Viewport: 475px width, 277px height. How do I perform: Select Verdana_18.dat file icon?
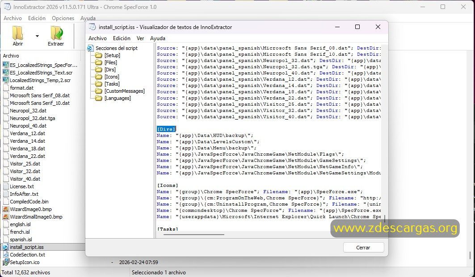pos(5,149)
